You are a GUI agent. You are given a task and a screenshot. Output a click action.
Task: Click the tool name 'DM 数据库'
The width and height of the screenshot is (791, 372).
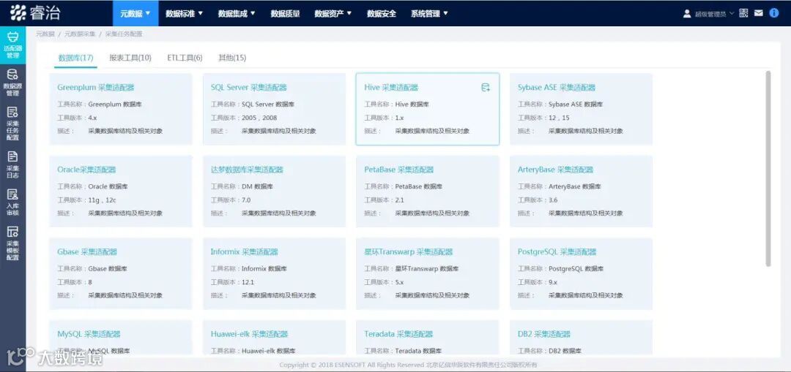pyautogui.click(x=257, y=186)
